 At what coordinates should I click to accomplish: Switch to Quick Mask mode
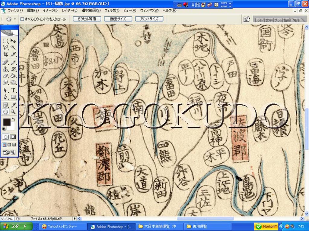pyautogui.click(x=13, y=137)
